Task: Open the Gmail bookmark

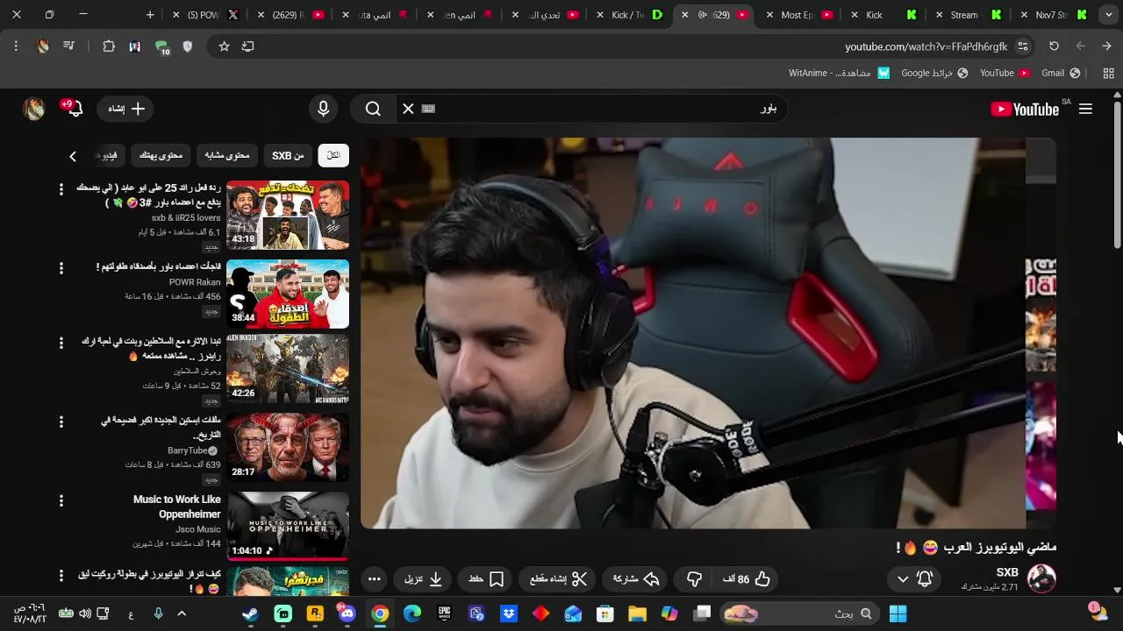Action: point(1061,73)
